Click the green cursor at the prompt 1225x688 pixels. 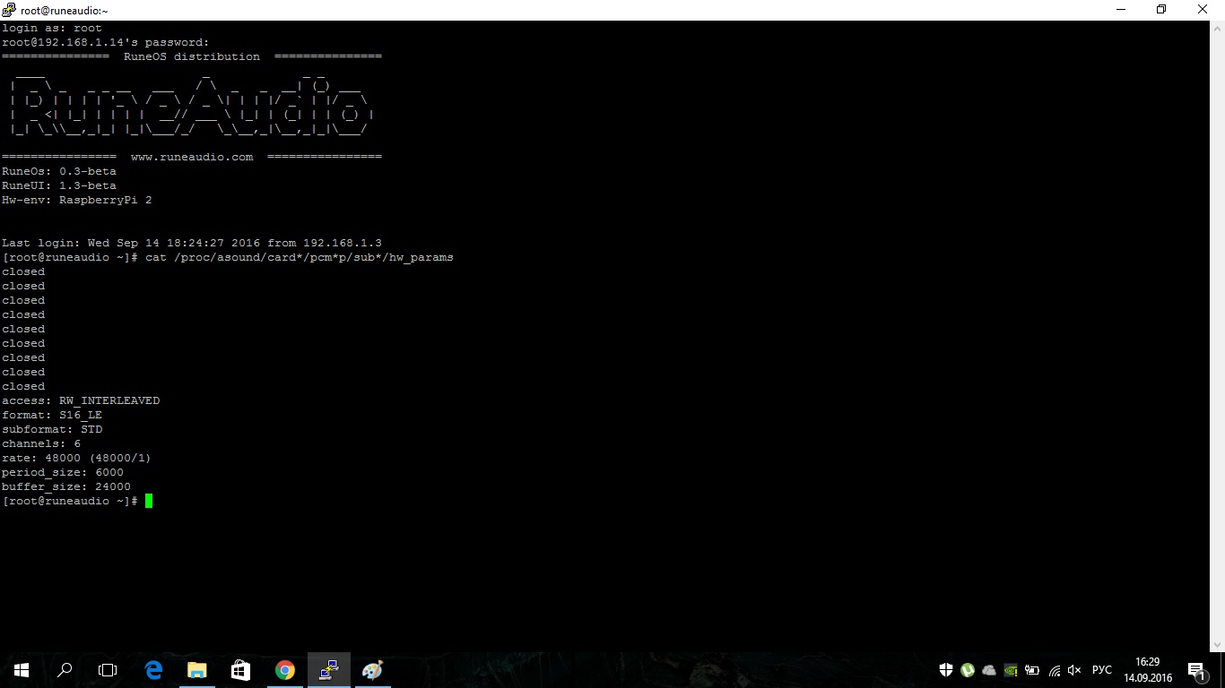tap(149, 501)
